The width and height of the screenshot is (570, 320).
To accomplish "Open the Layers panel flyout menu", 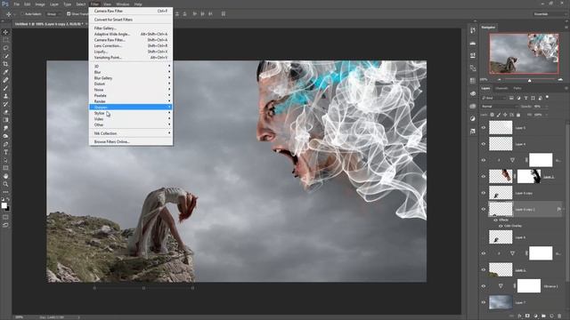I will (x=566, y=88).
